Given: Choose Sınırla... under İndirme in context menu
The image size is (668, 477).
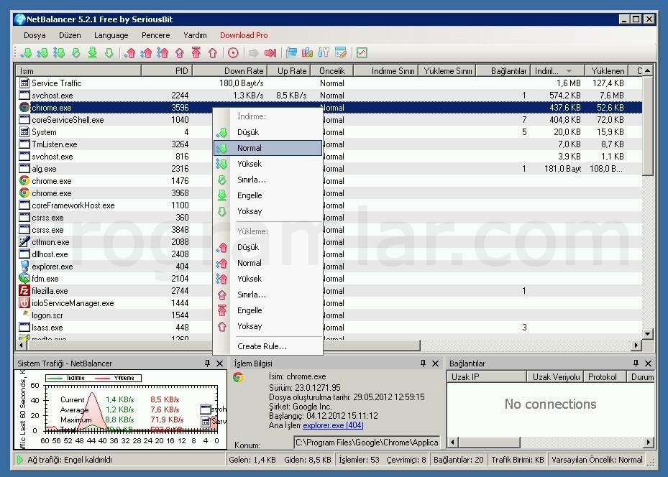Looking at the screenshot, I should [x=267, y=180].
